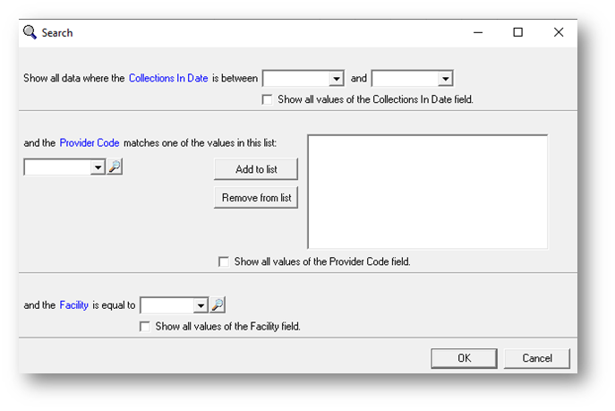Expand the end date dropdown after 'and'
The image size is (615, 411).
tap(445, 79)
